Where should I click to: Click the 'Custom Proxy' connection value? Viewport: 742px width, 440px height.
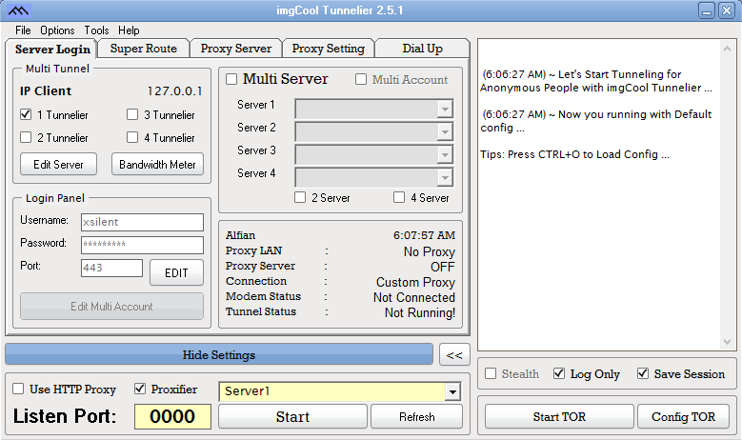pyautogui.click(x=415, y=283)
